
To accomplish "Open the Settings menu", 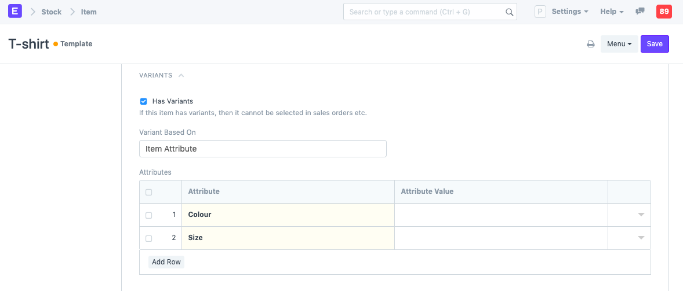I will pyautogui.click(x=569, y=12).
